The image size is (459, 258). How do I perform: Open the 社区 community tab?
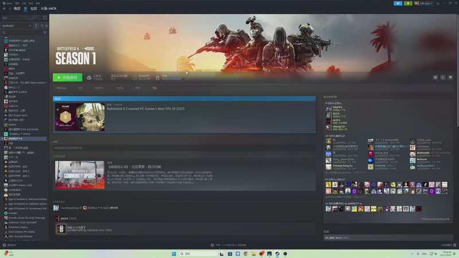pyautogui.click(x=34, y=9)
